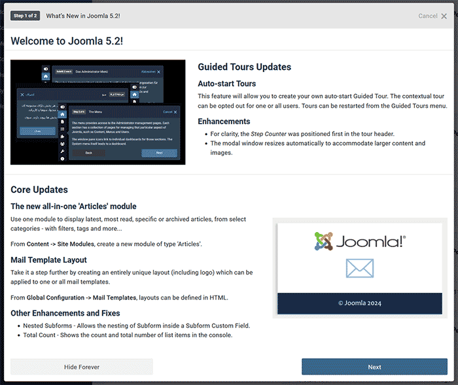This screenshot has height=385, width=458.
Task: Click the 'Guided Tours Updates' heading
Action: click(245, 67)
